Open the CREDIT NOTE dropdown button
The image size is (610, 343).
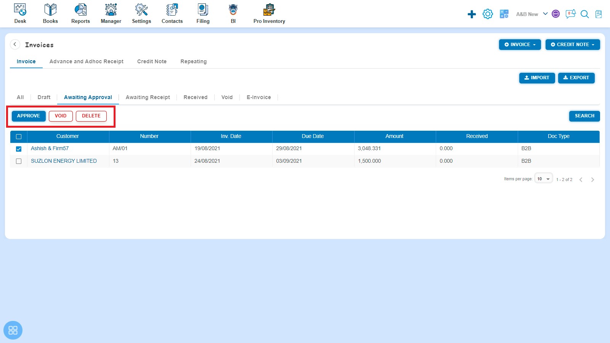tap(573, 45)
